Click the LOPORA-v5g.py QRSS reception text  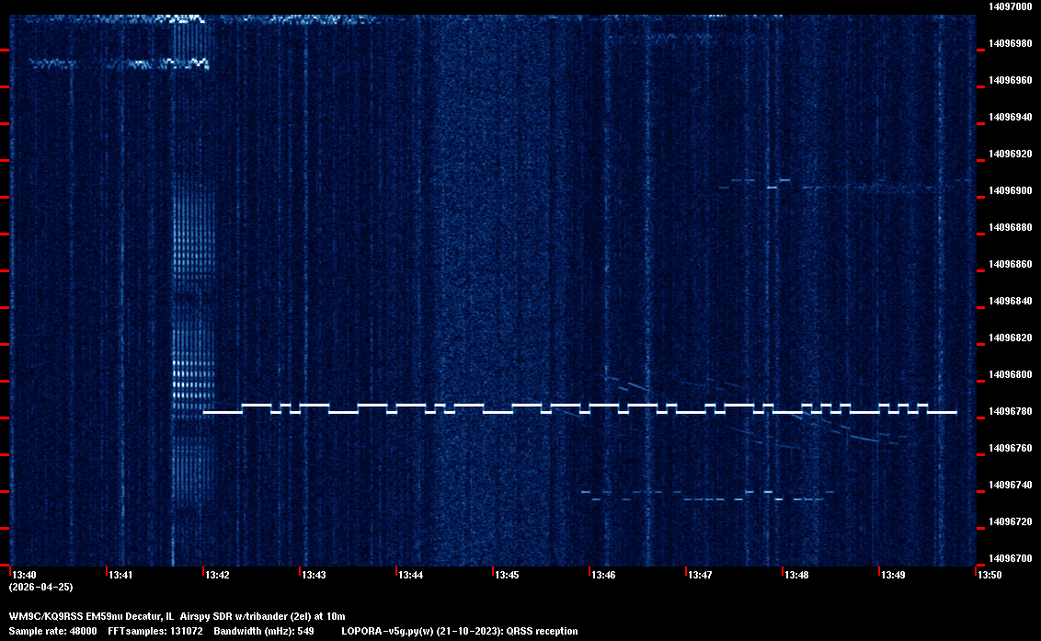[459, 631]
